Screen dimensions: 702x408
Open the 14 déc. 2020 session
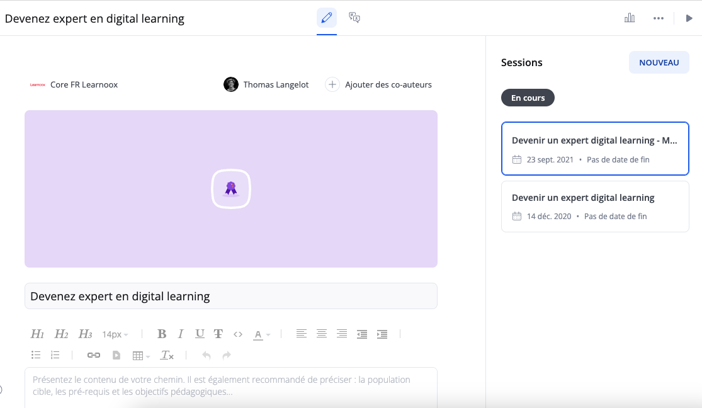pos(594,206)
